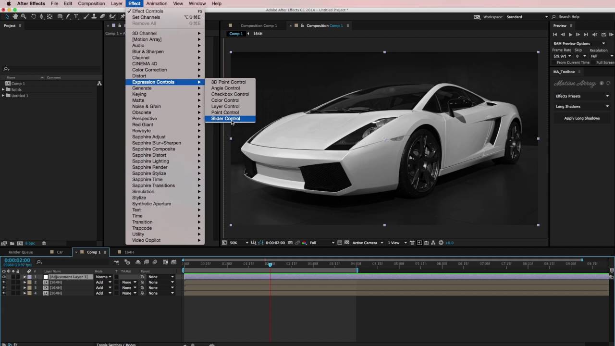Jump to first frame in Preview panel

tap(555, 35)
